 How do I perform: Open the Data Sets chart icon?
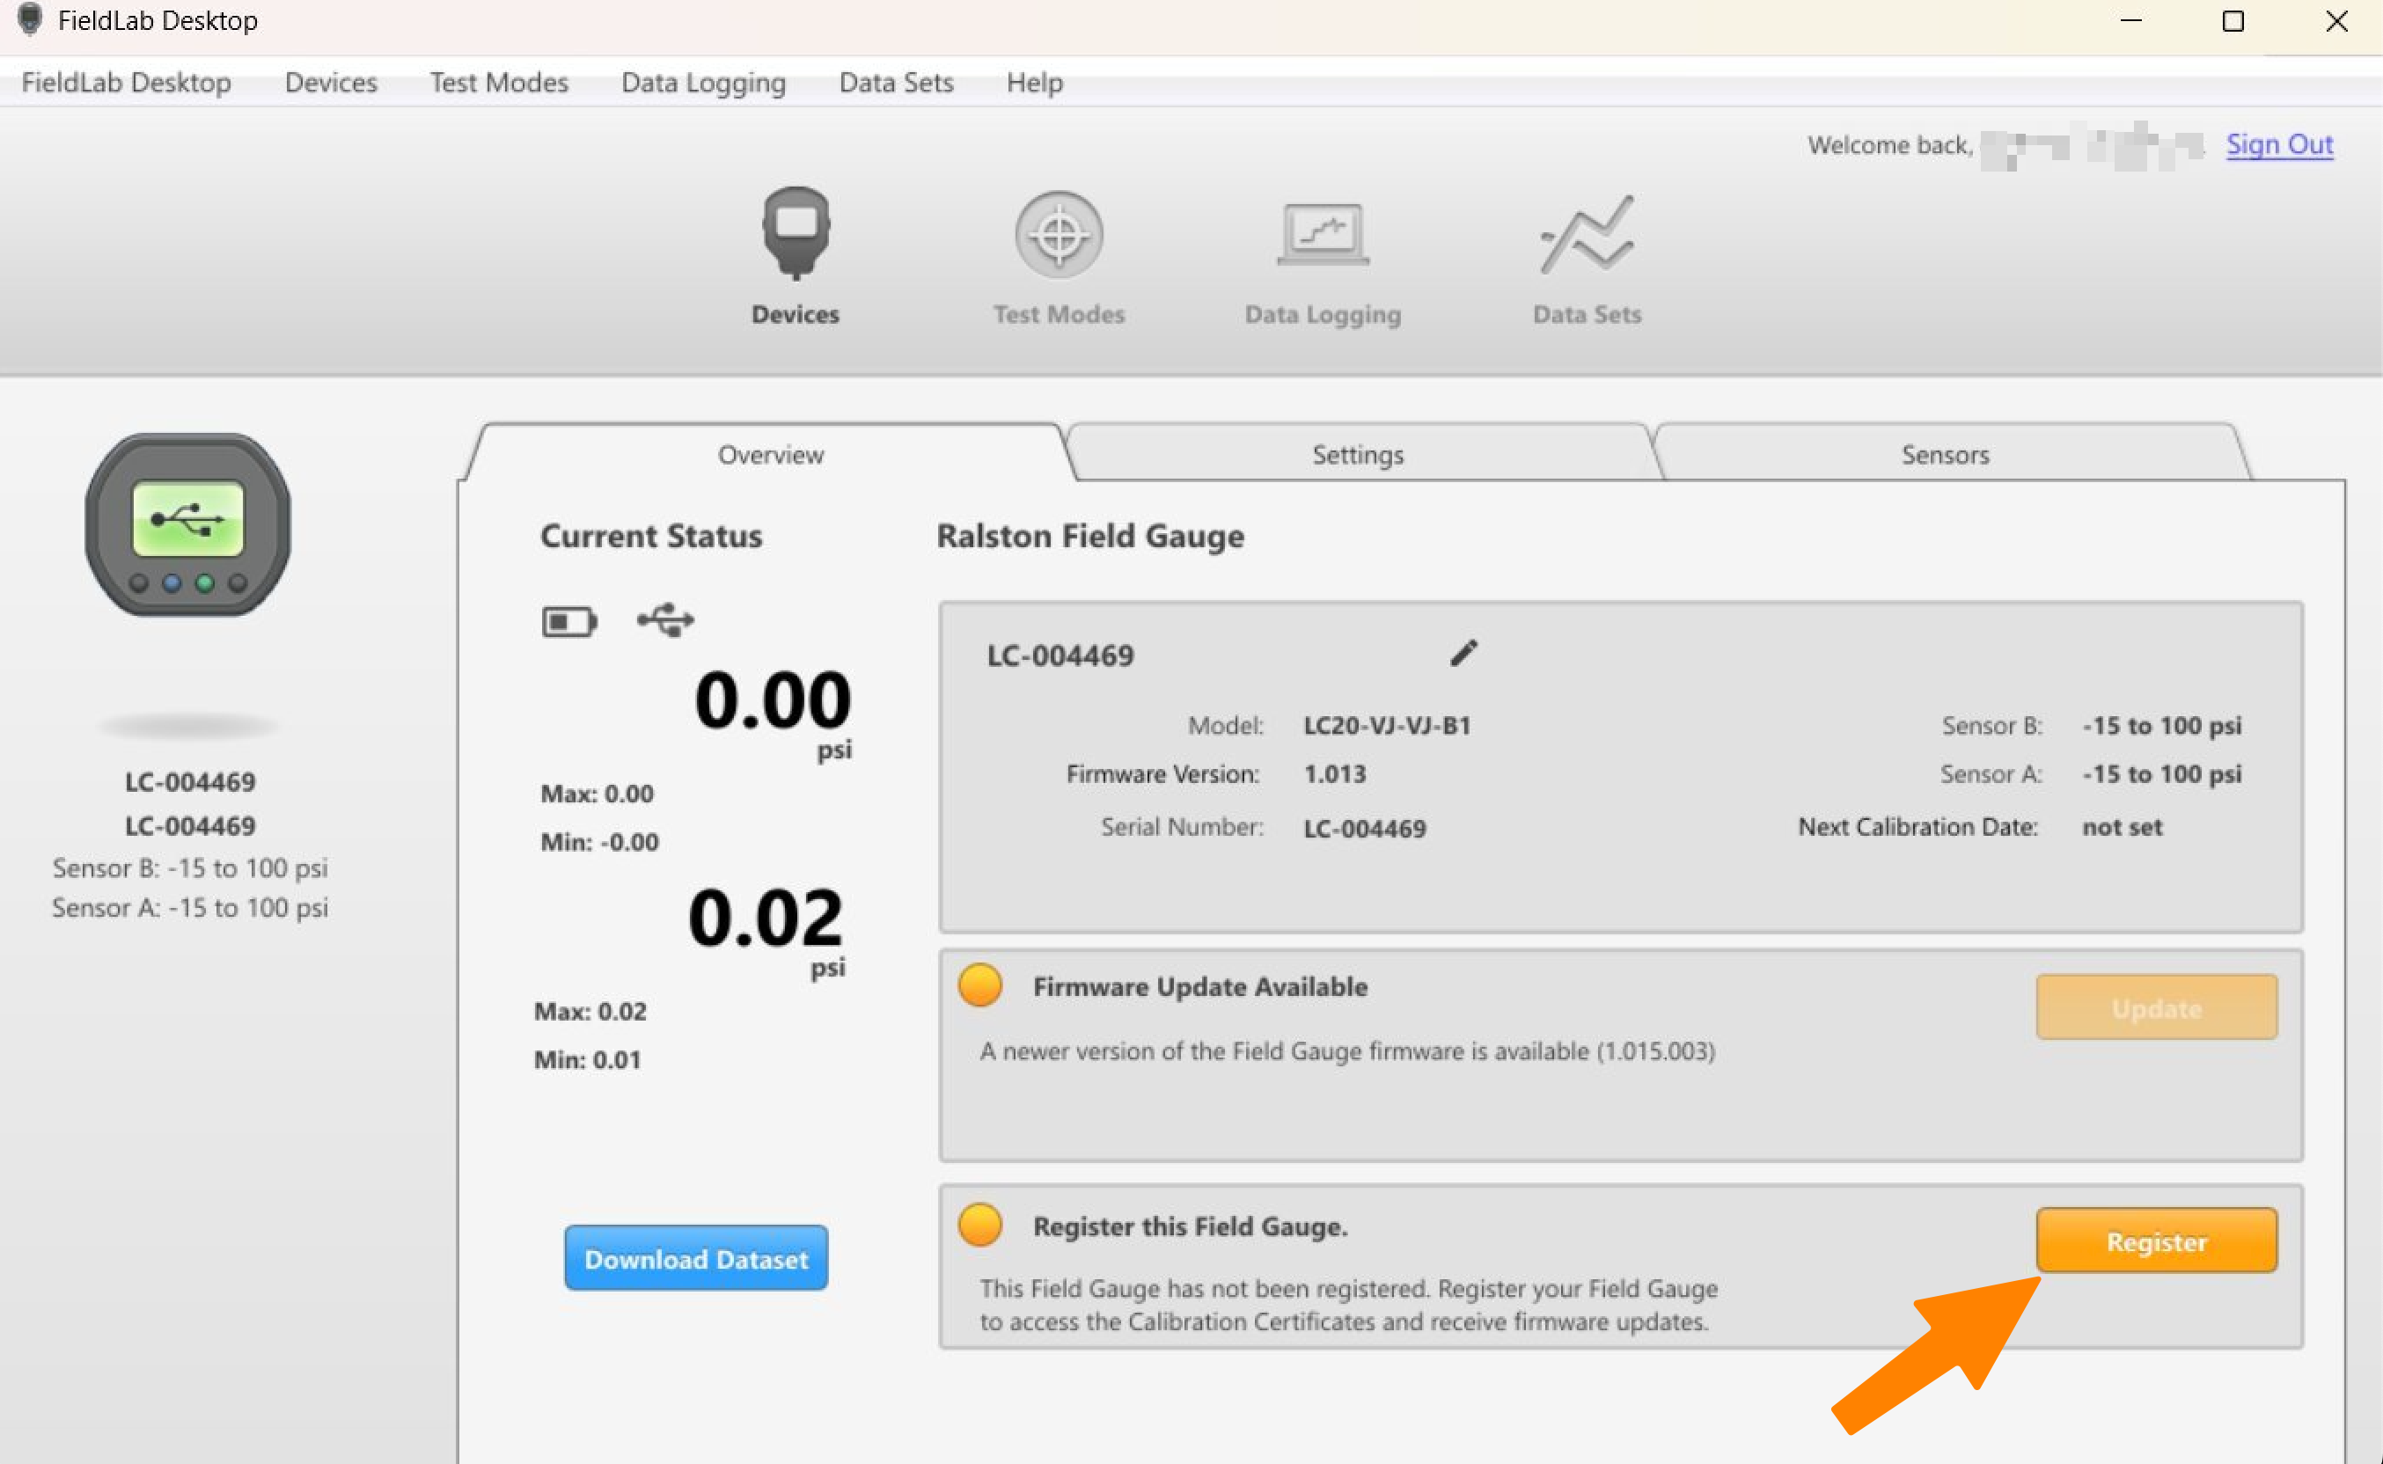[x=1586, y=234]
